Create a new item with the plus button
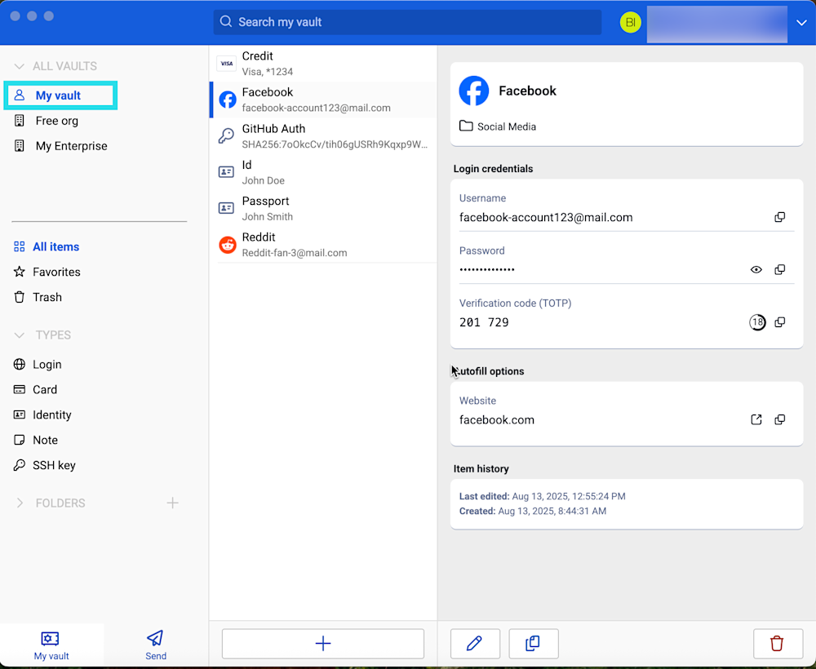Image resolution: width=816 pixels, height=669 pixels. click(x=322, y=644)
